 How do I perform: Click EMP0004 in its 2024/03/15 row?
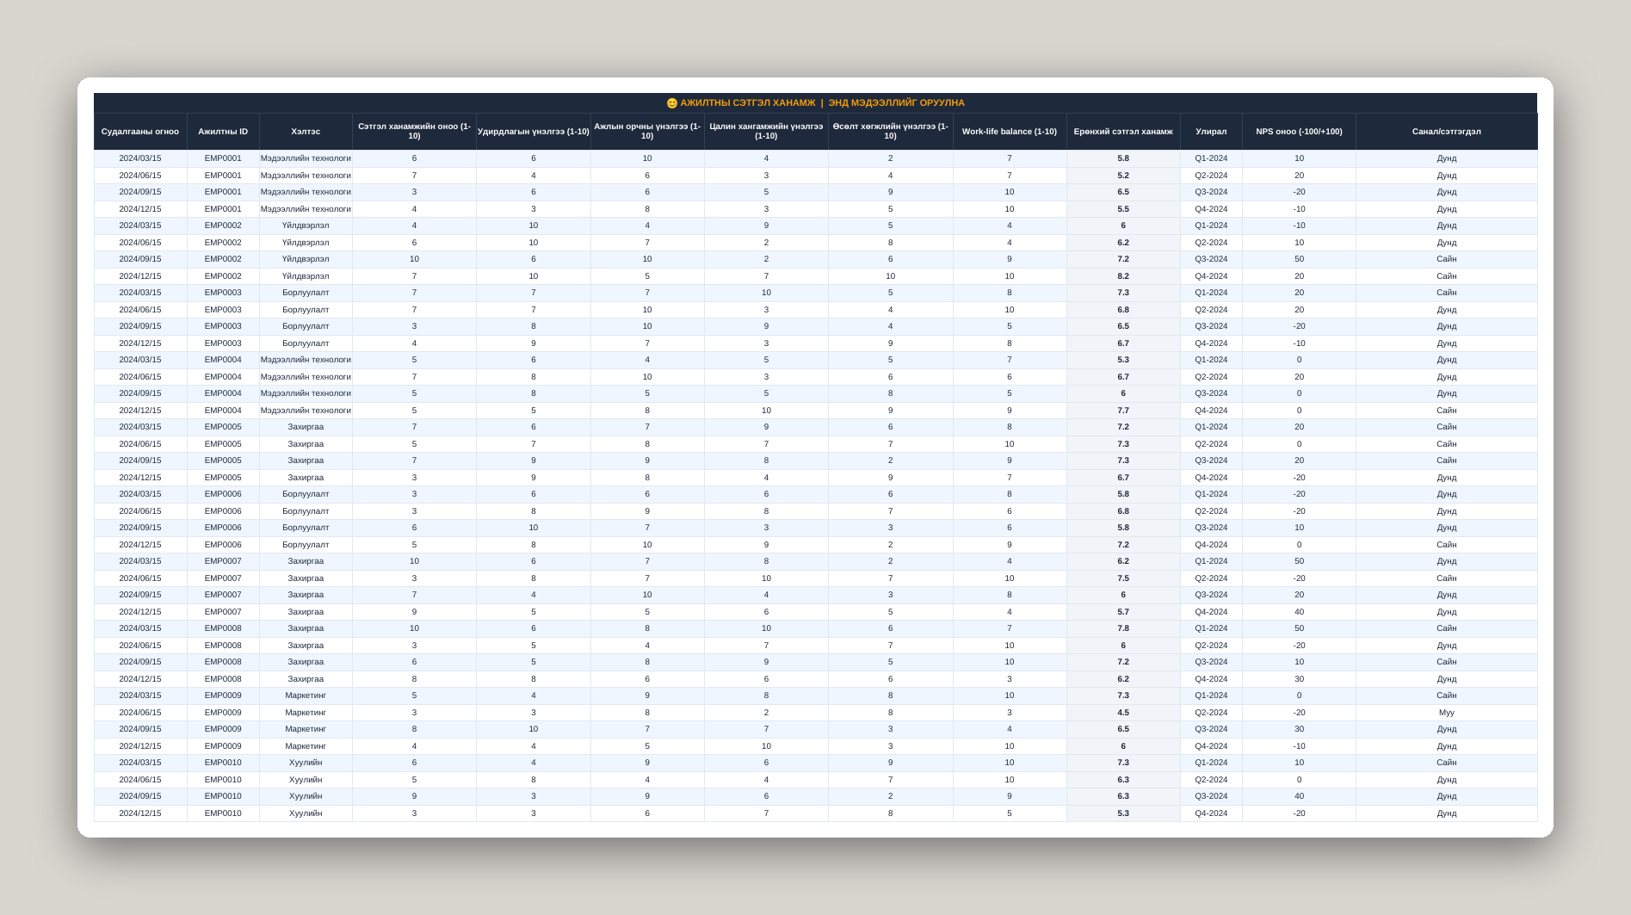click(x=223, y=360)
